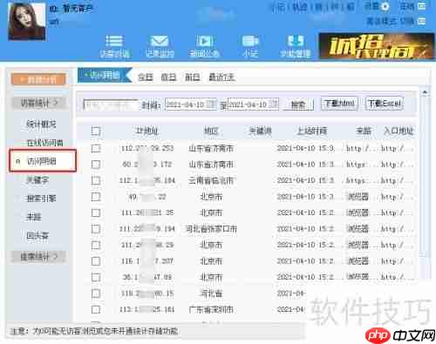This screenshot has width=436, height=344.
Task: Click the vertical scrollbar up arrow
Action: (x=425, y=92)
